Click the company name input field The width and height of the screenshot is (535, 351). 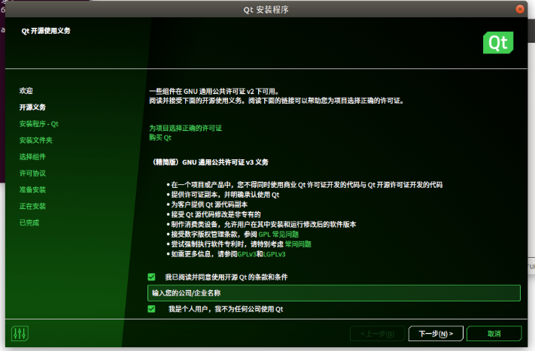point(334,293)
